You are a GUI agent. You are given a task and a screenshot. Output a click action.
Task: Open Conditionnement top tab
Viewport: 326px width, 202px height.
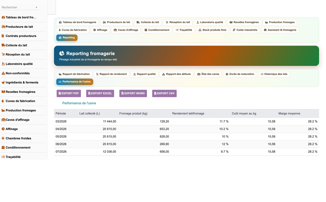point(157,30)
